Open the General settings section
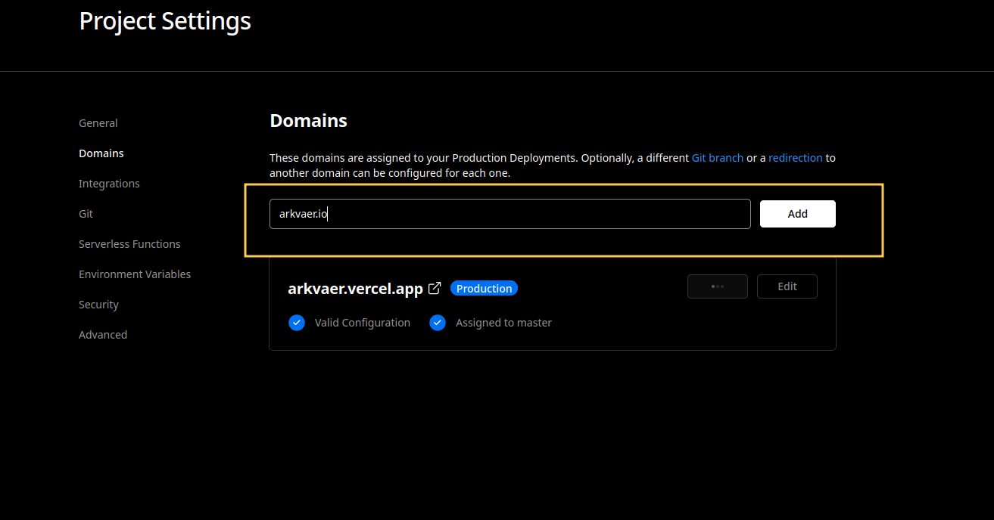The width and height of the screenshot is (994, 520). click(x=98, y=123)
